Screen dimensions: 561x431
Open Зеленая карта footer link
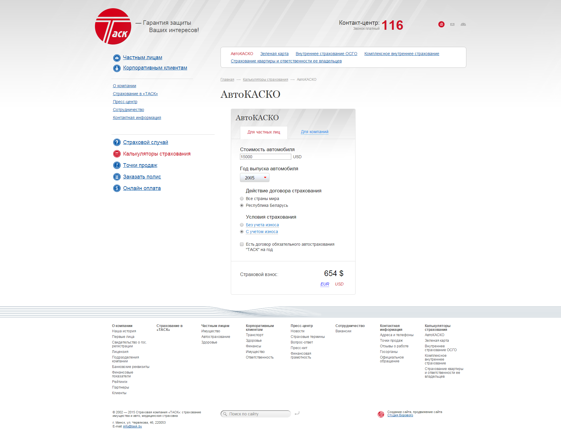pyautogui.click(x=437, y=341)
